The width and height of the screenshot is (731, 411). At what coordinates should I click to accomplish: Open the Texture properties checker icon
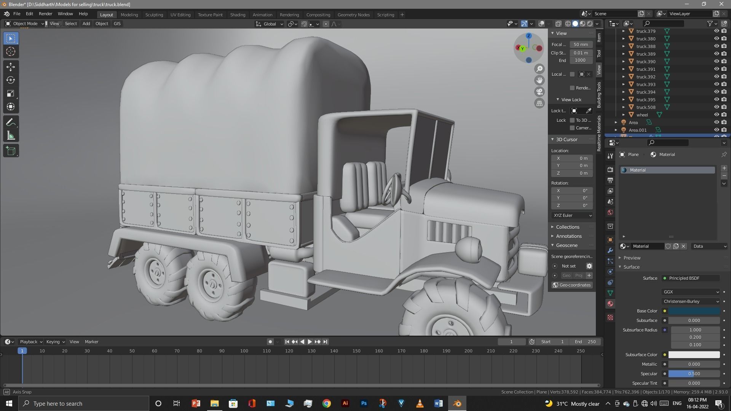(x=610, y=317)
